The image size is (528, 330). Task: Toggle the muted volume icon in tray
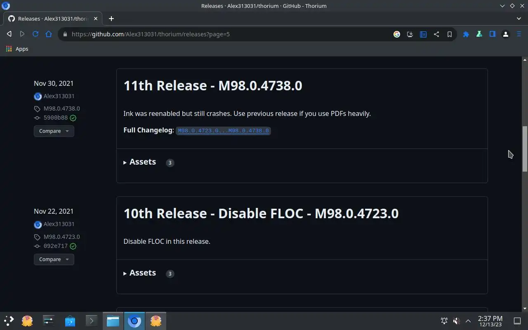456,321
